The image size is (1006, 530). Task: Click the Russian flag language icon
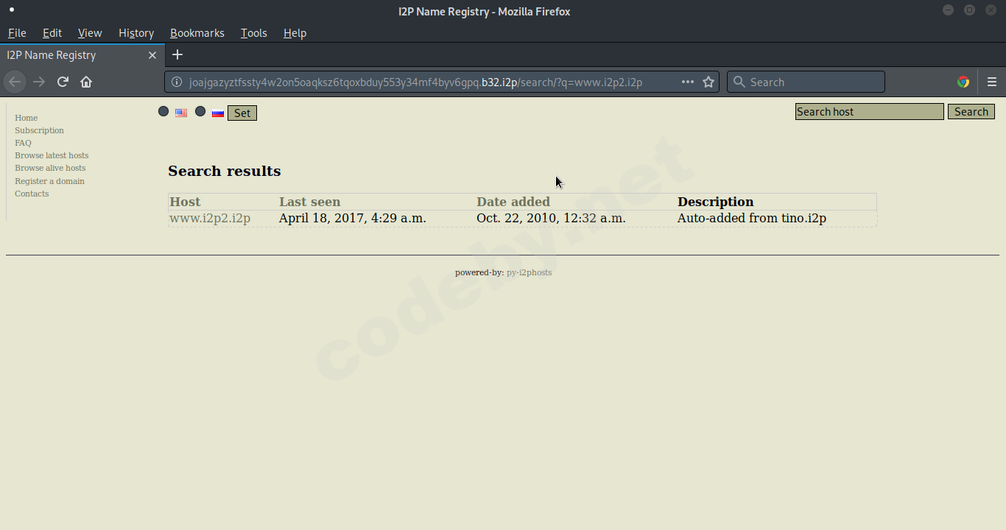(218, 113)
